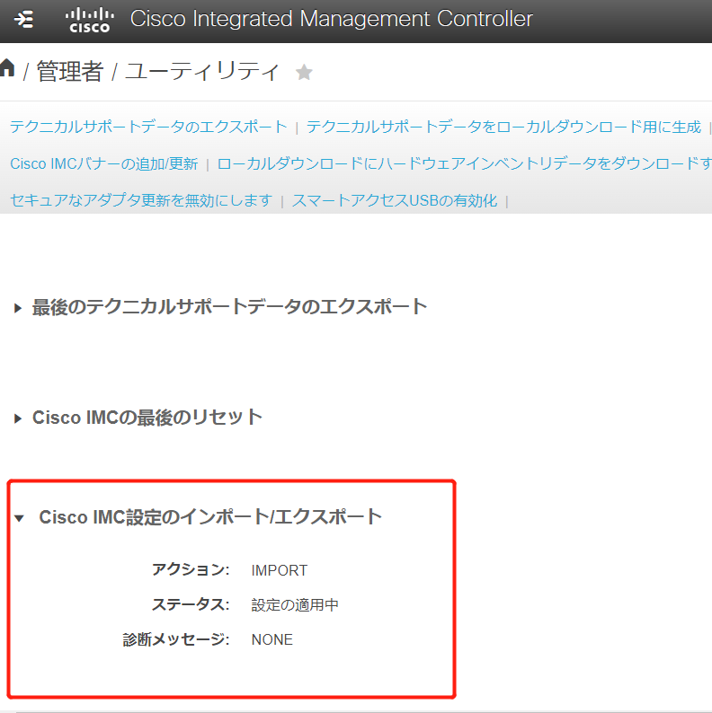Select the NONE diagnostic message value
The width and height of the screenshot is (712, 713).
[271, 639]
